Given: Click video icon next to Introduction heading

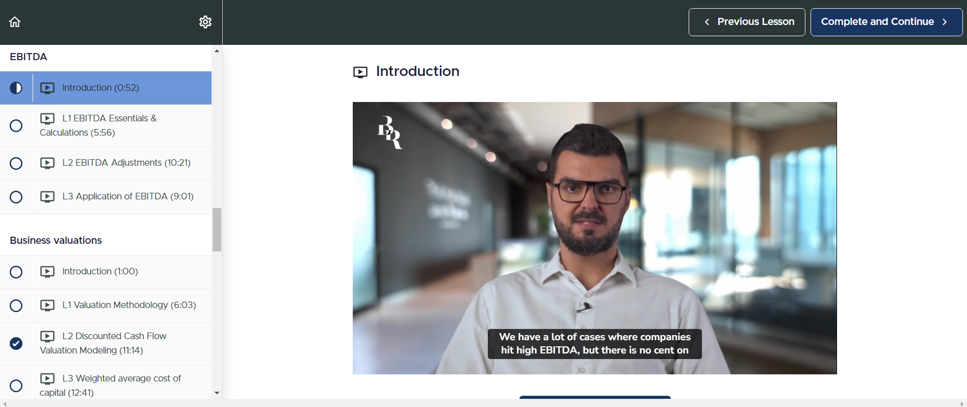Looking at the screenshot, I should pos(360,72).
